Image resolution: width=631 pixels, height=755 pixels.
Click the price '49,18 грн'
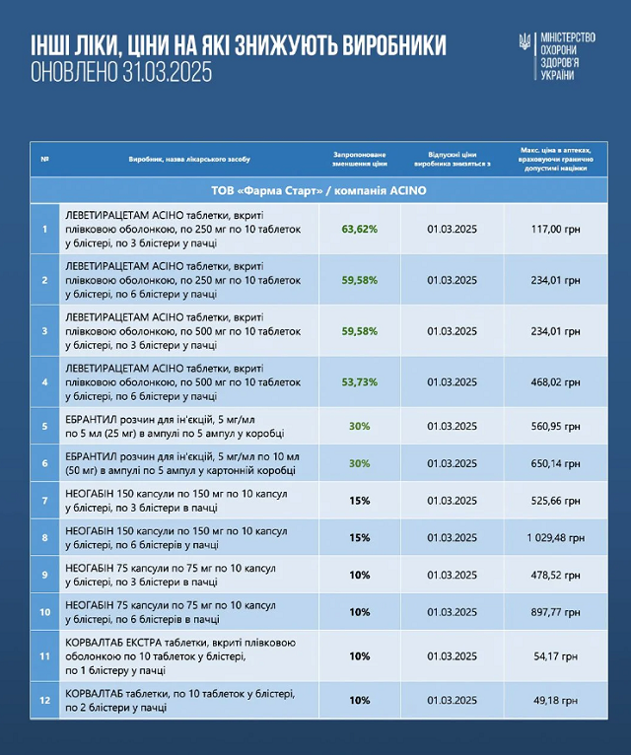click(556, 701)
